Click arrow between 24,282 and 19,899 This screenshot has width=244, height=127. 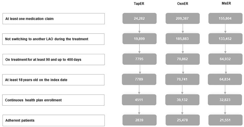click(x=139, y=28)
